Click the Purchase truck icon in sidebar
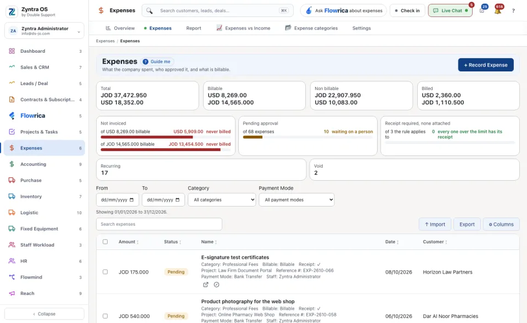527x323 pixels. pos(12,180)
